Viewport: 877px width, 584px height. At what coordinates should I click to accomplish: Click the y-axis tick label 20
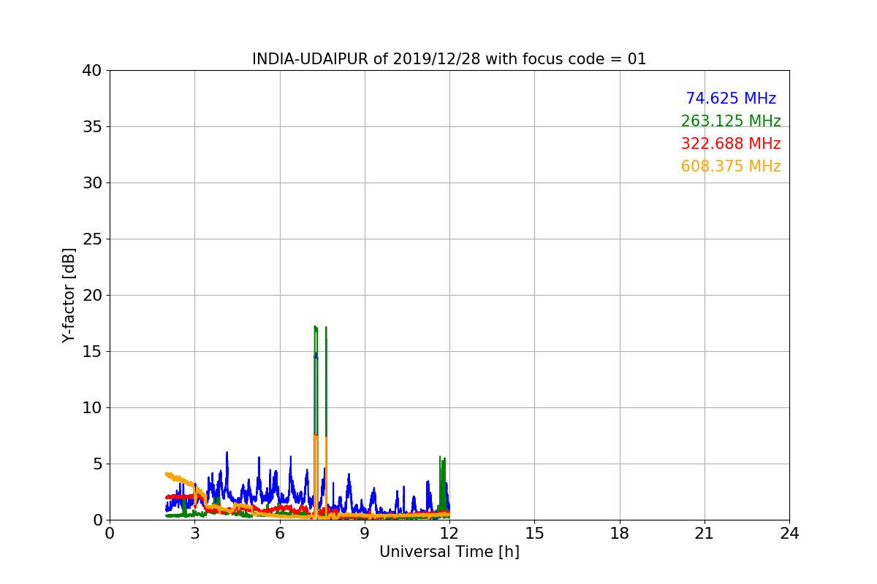click(x=91, y=296)
